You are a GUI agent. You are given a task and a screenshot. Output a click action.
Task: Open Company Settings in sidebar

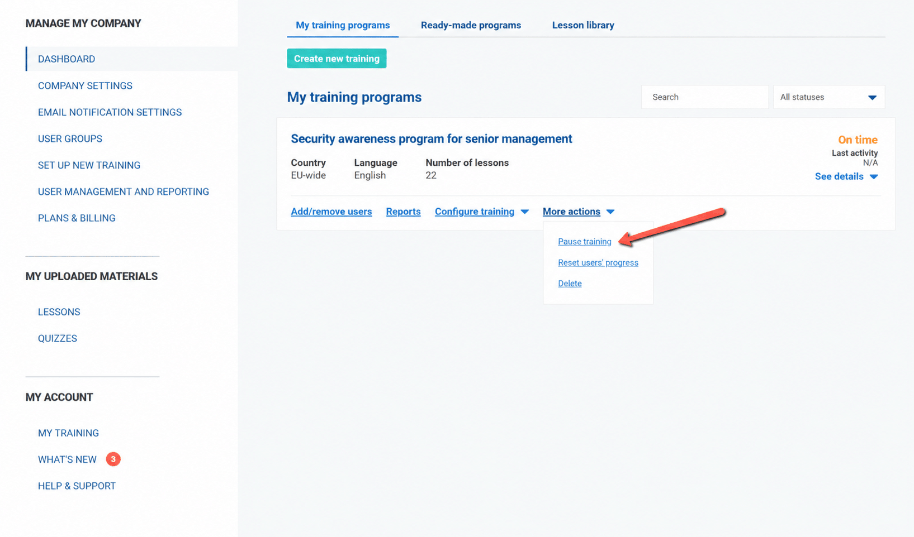pos(85,85)
